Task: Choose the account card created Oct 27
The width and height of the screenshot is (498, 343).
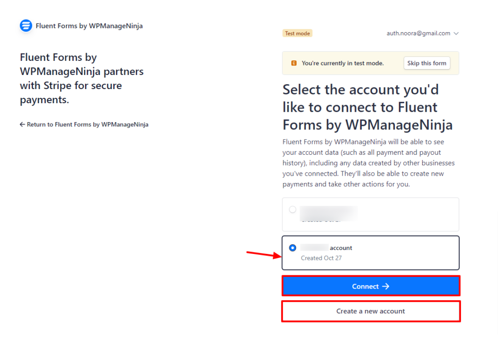Action: [x=371, y=253]
